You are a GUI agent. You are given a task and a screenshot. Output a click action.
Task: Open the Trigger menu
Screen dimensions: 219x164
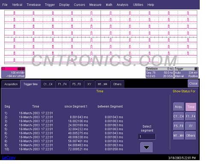(50, 5)
